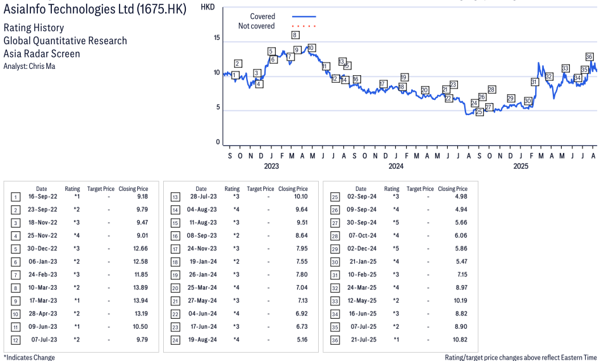The height and width of the screenshot is (361, 604).
Task: Select chart marker 36 at the right end
Action: [589, 56]
